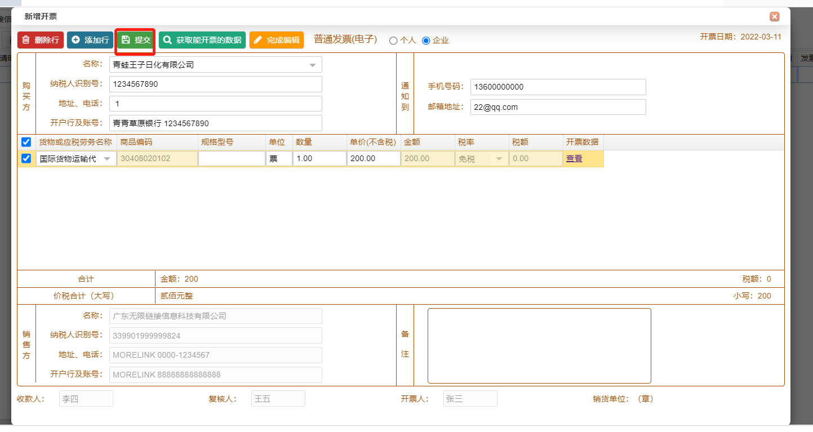Image resolution: width=813 pixels, height=432 pixels.
Task: Expand the buyer 名称 dropdown
Action: 313,65
